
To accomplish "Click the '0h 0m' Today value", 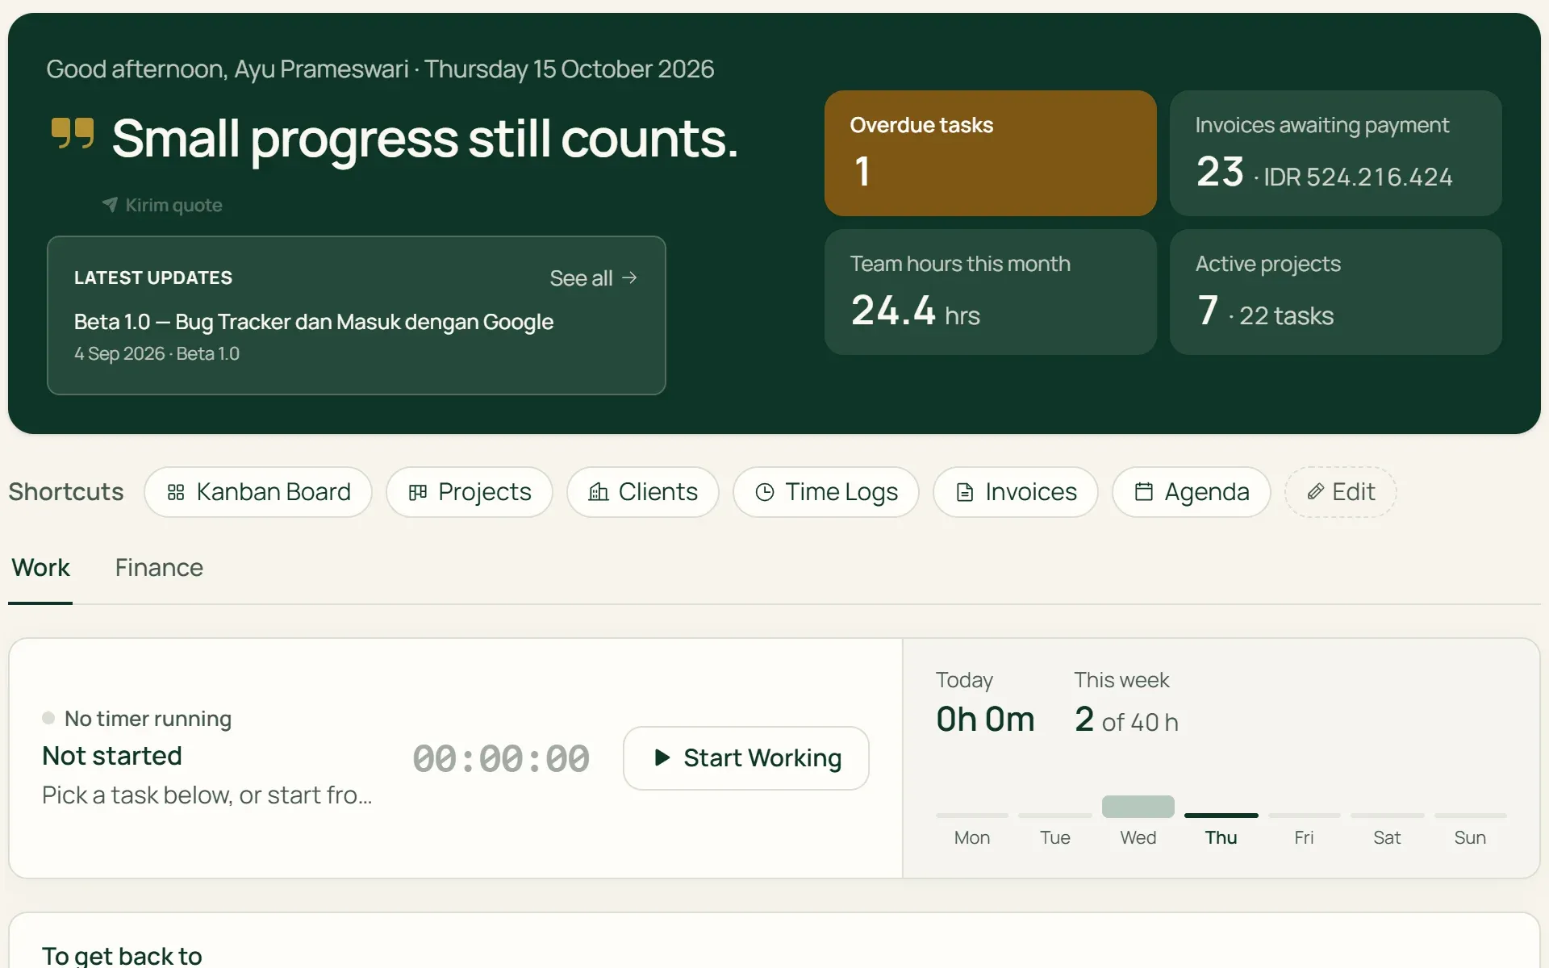I will 985,720.
